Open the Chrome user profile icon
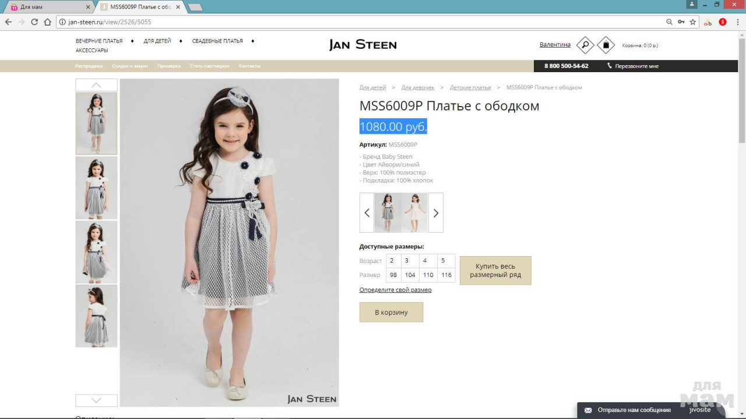This screenshot has width=746, height=419. 692,5
